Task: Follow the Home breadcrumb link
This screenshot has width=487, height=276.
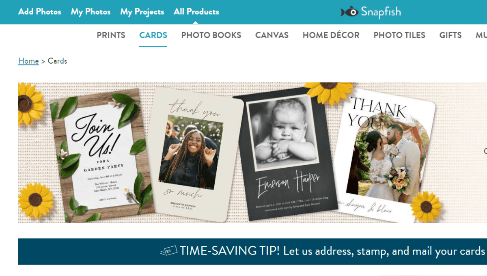Action: coord(28,61)
